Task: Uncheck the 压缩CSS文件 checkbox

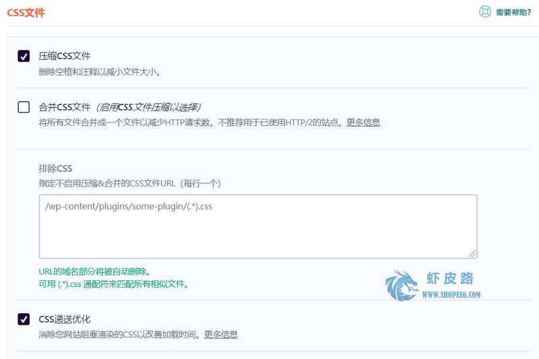Action: pyautogui.click(x=24, y=56)
